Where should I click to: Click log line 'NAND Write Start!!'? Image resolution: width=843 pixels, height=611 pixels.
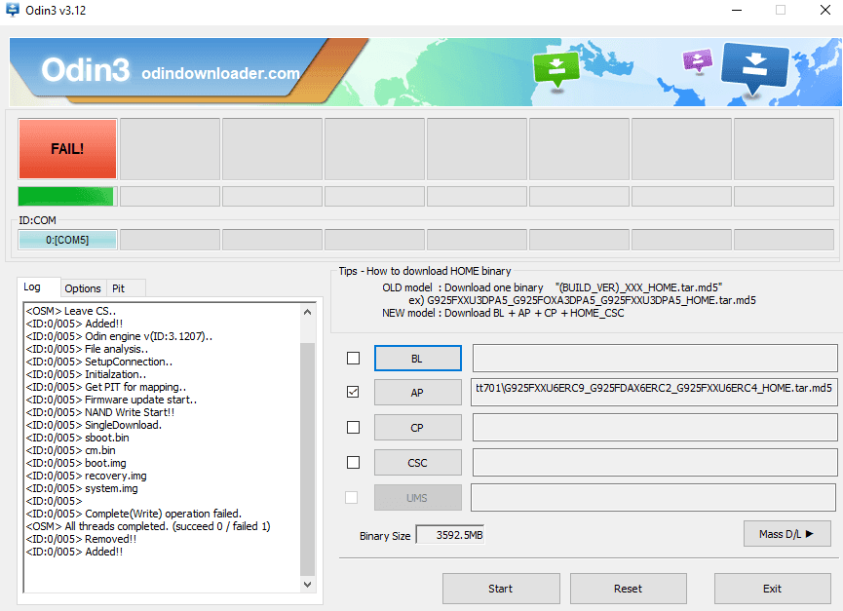(x=100, y=412)
